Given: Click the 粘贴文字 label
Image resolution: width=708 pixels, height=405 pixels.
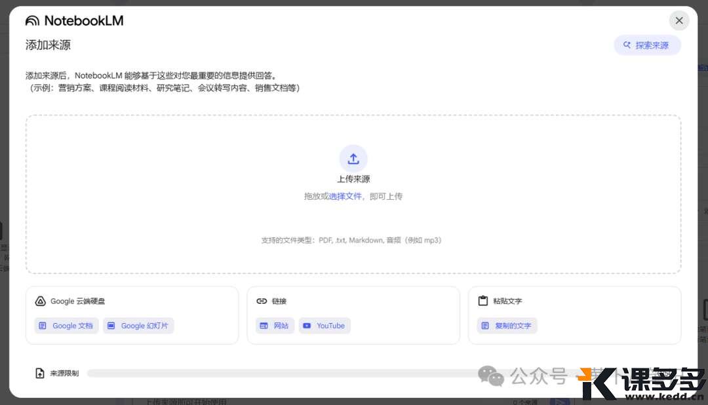Looking at the screenshot, I should pos(507,301).
